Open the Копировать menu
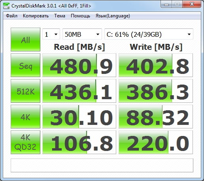The height and width of the screenshot is (181, 204). click(36, 16)
